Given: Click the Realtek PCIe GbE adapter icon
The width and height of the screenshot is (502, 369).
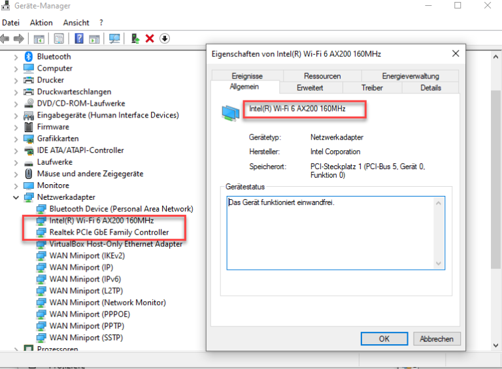Looking at the screenshot, I should click(x=41, y=233).
